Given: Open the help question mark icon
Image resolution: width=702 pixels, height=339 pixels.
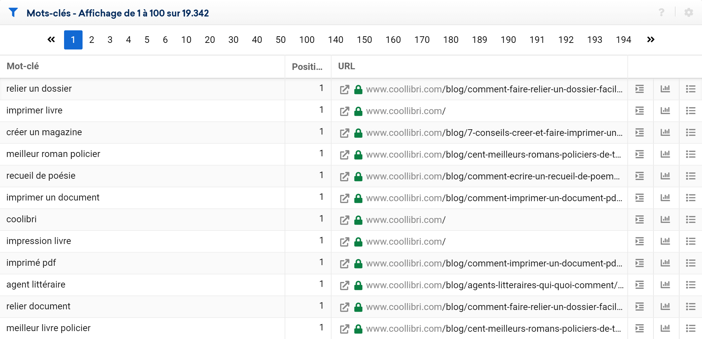Looking at the screenshot, I should pyautogui.click(x=661, y=13).
